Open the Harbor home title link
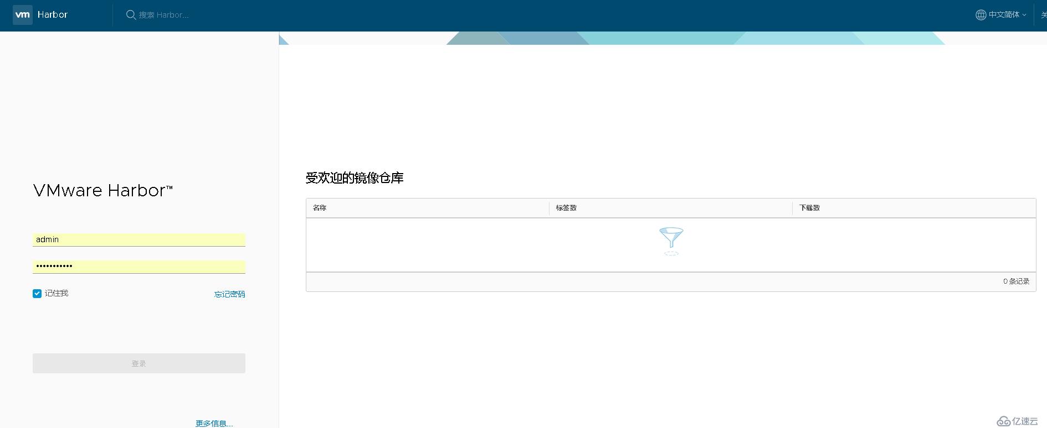The image size is (1047, 428). click(53, 15)
